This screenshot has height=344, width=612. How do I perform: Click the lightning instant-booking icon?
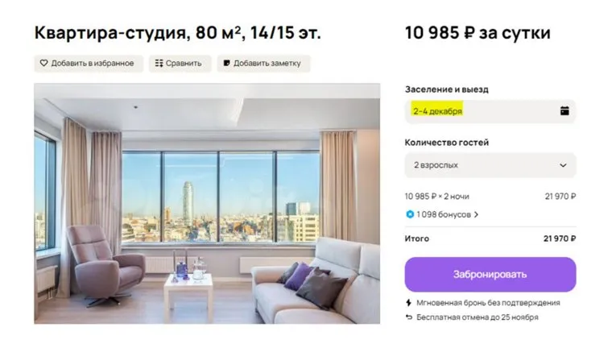click(410, 303)
